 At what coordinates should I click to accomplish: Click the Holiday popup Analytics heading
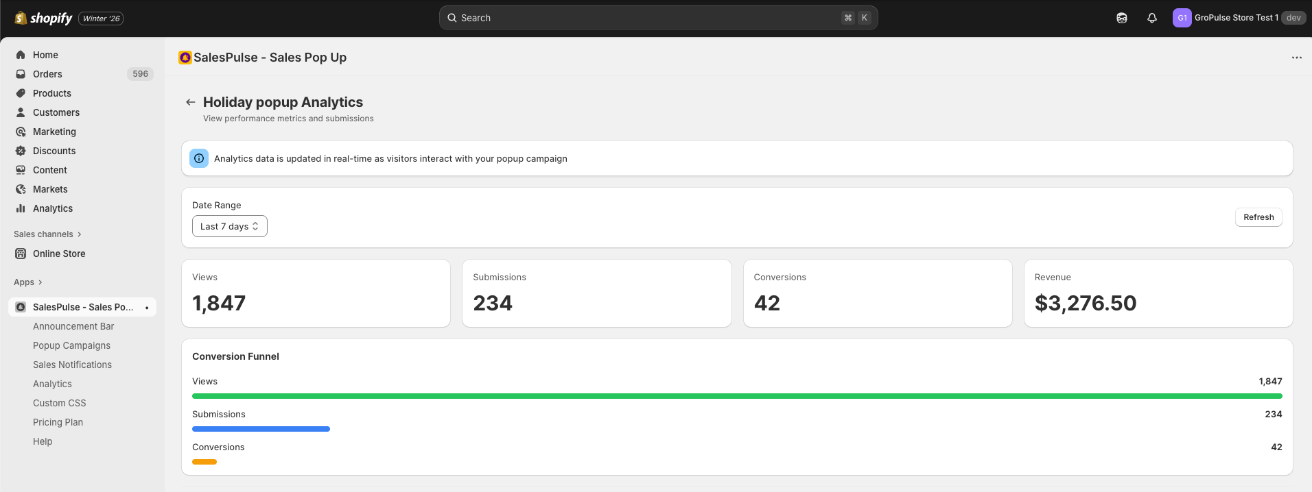283,102
